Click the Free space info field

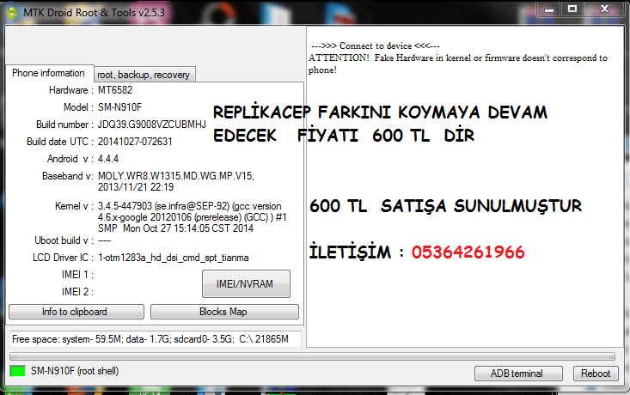point(155,338)
